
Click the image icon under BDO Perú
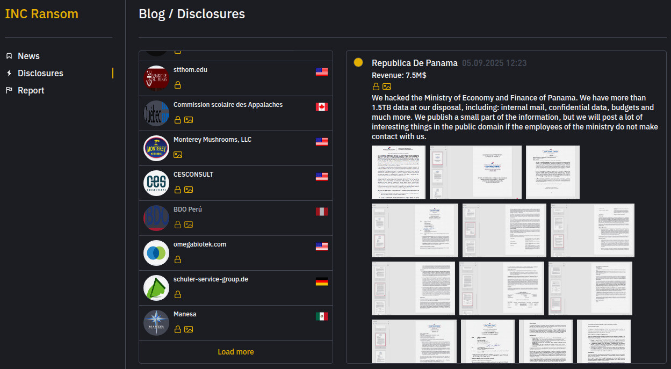tap(189, 225)
